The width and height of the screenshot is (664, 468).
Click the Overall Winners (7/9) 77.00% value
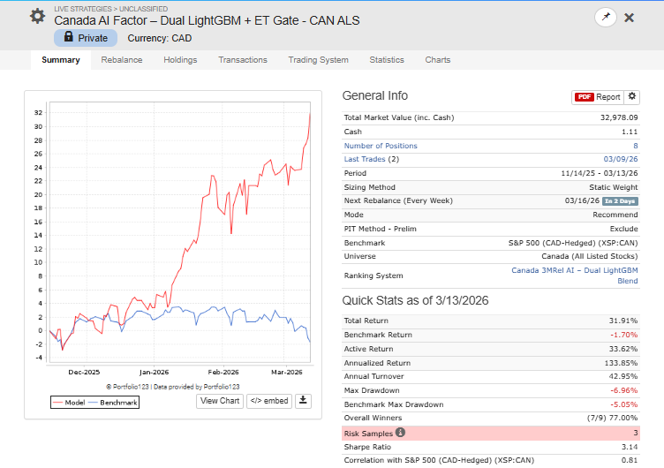(x=612, y=418)
